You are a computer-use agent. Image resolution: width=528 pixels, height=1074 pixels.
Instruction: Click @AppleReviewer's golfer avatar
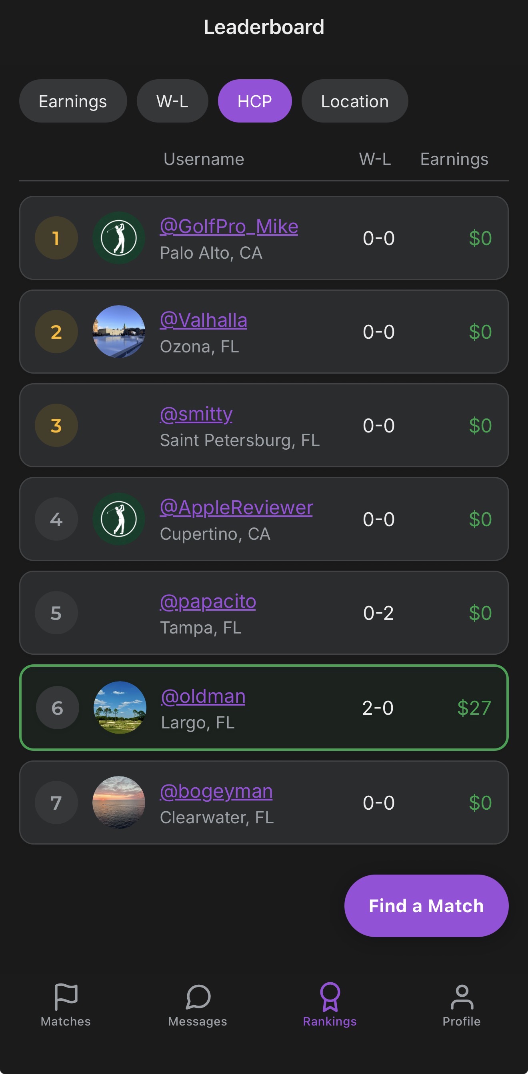coord(119,519)
